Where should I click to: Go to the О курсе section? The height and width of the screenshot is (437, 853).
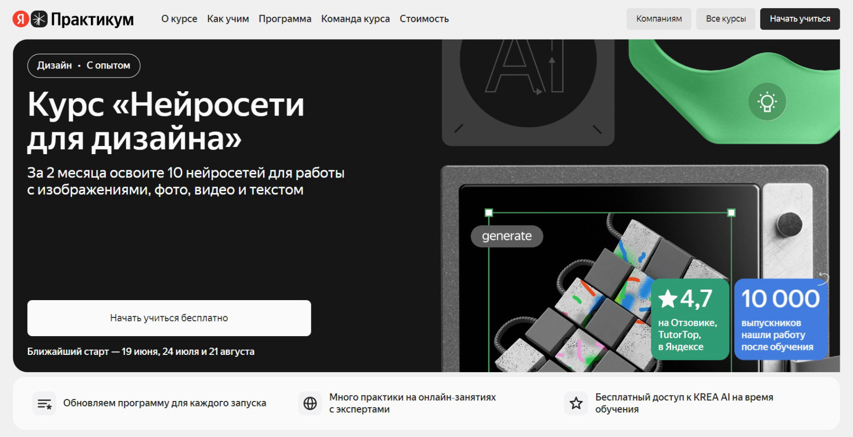tap(179, 19)
